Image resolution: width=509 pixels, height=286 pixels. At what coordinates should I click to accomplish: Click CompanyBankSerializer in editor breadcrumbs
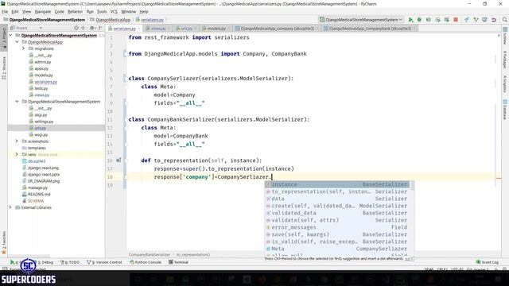tap(149, 255)
